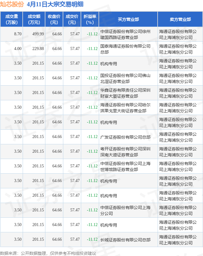Select the 成交价(元) column header
This screenshot has height=256, width=203.
72,19
